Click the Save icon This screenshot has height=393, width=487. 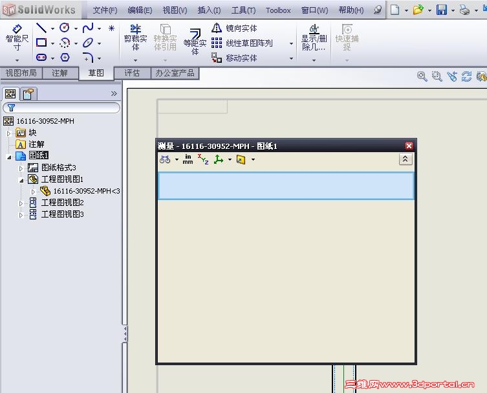tap(441, 10)
